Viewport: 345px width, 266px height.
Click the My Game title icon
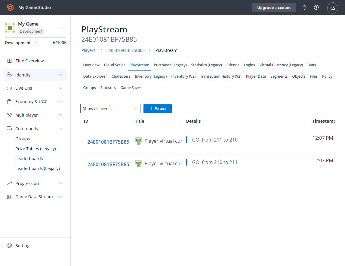(x=10, y=28)
